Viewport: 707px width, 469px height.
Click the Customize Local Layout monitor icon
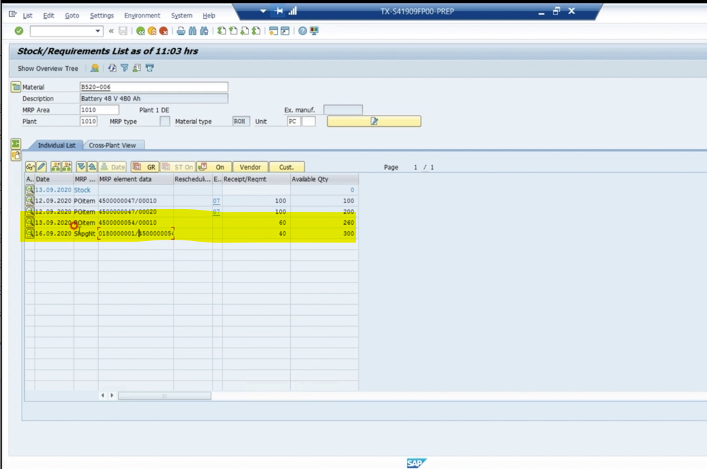[313, 31]
